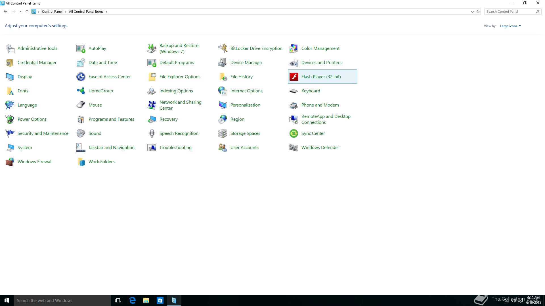545x306 pixels.
Task: Open the Display icon
Action: coord(10,77)
